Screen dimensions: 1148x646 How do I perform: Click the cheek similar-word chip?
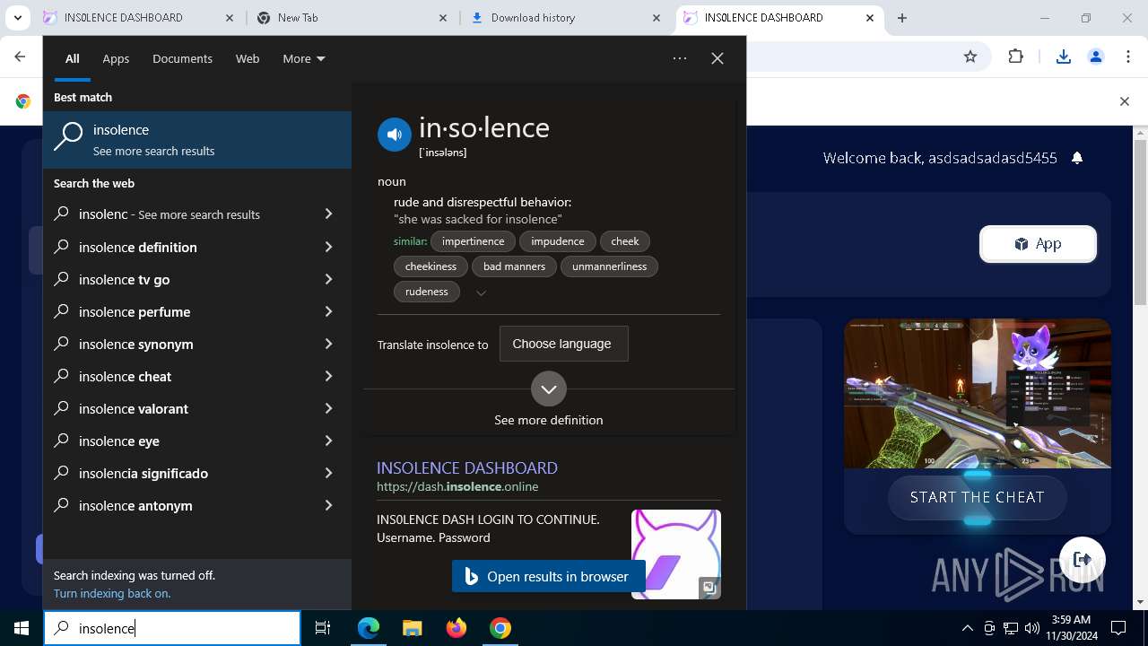click(x=625, y=241)
